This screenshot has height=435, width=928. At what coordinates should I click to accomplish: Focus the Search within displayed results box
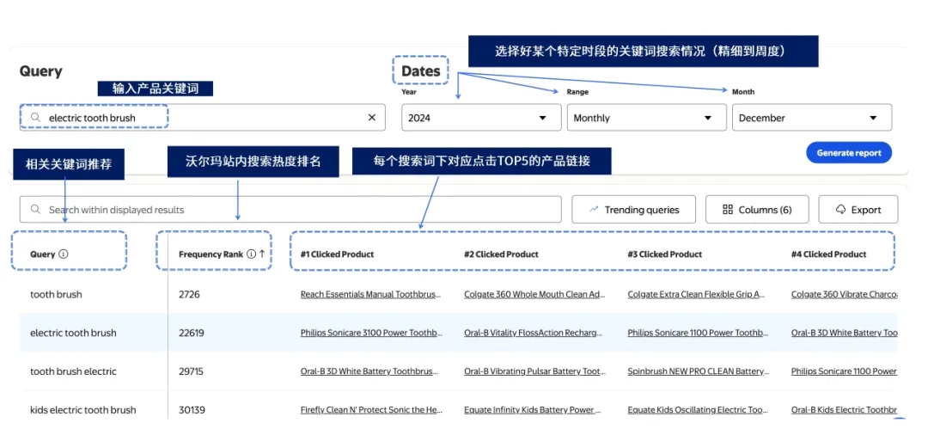290,210
